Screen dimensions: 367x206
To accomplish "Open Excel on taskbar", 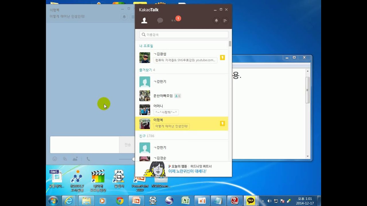I will click(x=186, y=201).
